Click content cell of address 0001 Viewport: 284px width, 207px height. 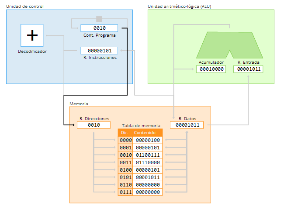click(147, 148)
